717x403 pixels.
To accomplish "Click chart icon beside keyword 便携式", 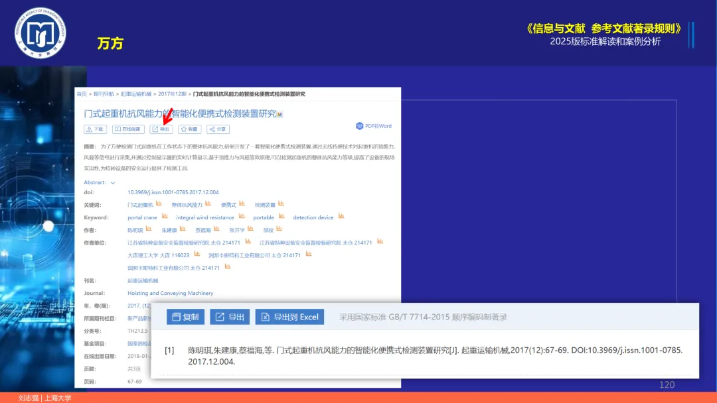I will pyautogui.click(x=242, y=203).
